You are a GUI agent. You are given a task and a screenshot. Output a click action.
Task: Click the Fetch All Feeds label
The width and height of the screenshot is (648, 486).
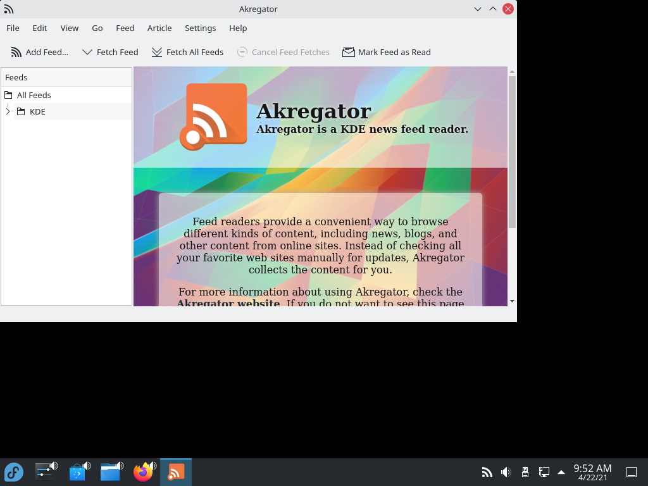(195, 52)
